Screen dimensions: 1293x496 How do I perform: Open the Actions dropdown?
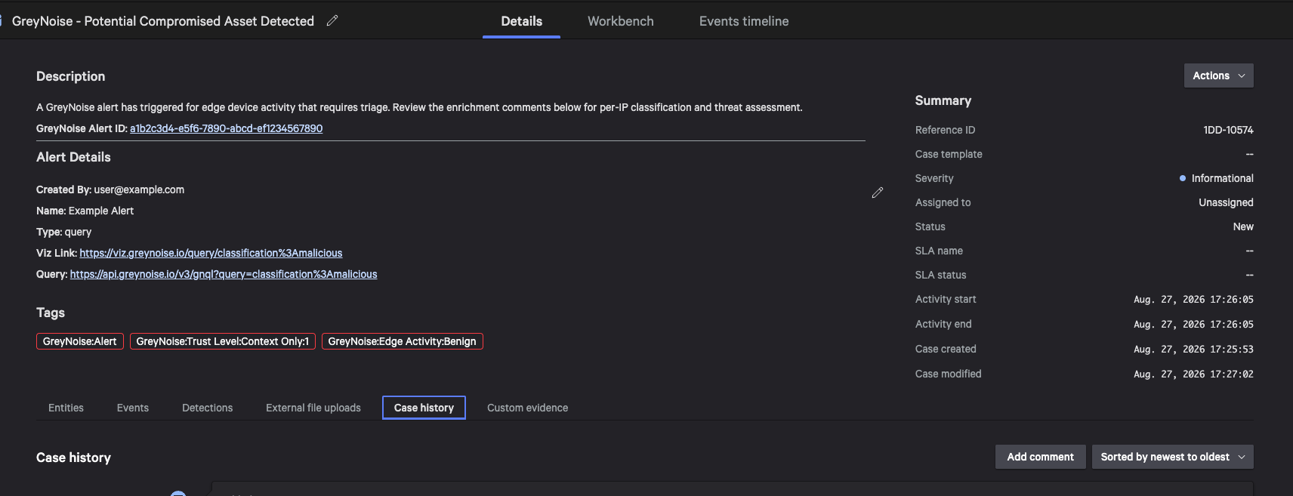tap(1218, 75)
